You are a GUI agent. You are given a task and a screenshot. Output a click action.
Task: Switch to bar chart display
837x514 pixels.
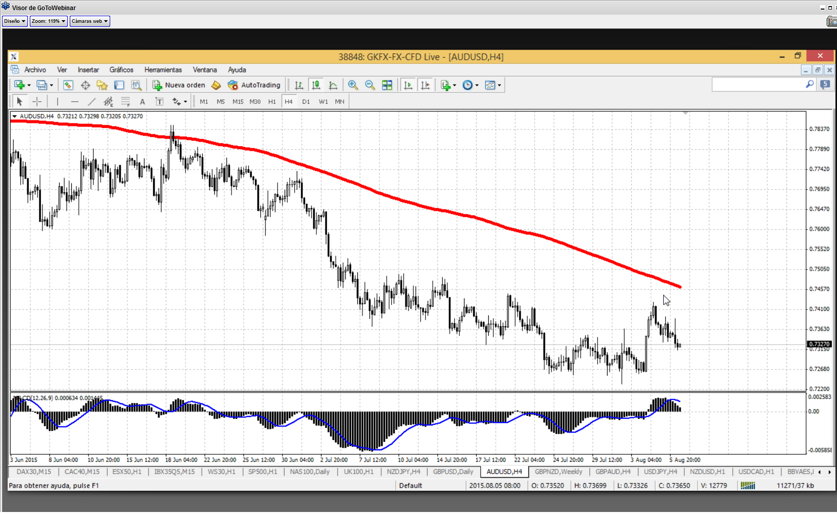(299, 85)
